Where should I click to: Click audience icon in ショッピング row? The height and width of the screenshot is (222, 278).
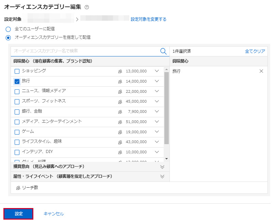(120, 71)
